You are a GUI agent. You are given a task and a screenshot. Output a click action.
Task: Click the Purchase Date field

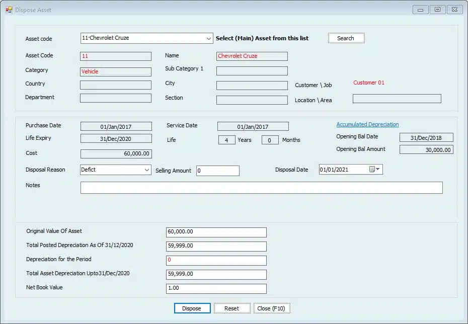coord(116,126)
